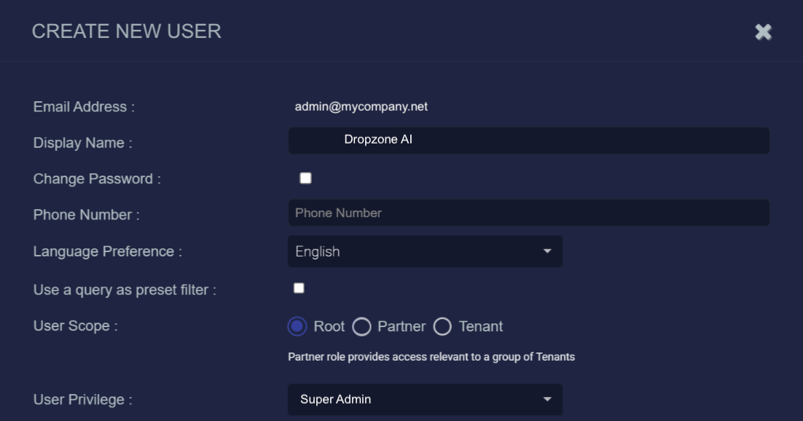Image resolution: width=803 pixels, height=421 pixels.
Task: Click the Language Preference dropdown arrow
Action: click(x=547, y=251)
